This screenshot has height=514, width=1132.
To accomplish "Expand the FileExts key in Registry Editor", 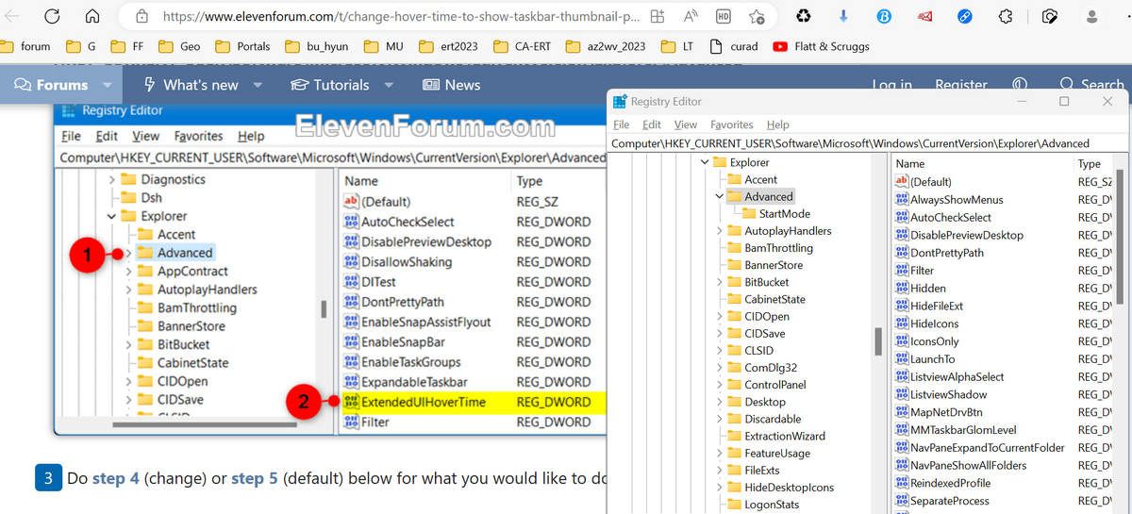I will [x=719, y=471].
